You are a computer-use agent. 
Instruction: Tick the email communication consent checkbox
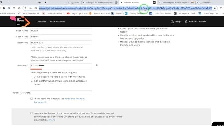[x=31, y=113]
